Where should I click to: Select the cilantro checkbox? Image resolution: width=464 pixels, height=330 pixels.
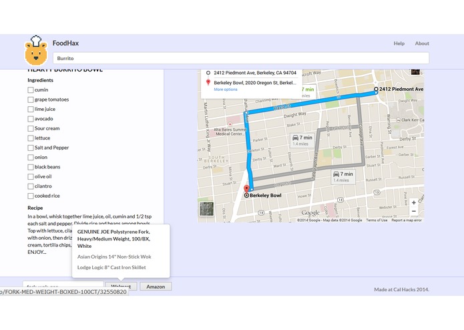pos(31,186)
